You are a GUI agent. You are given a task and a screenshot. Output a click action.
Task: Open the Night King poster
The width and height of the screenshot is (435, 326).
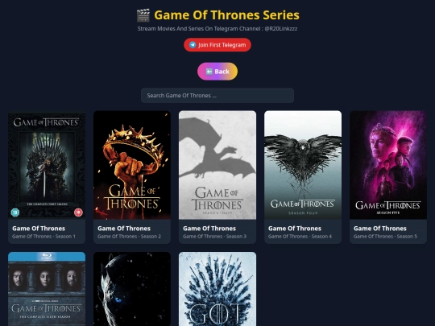coord(132,289)
